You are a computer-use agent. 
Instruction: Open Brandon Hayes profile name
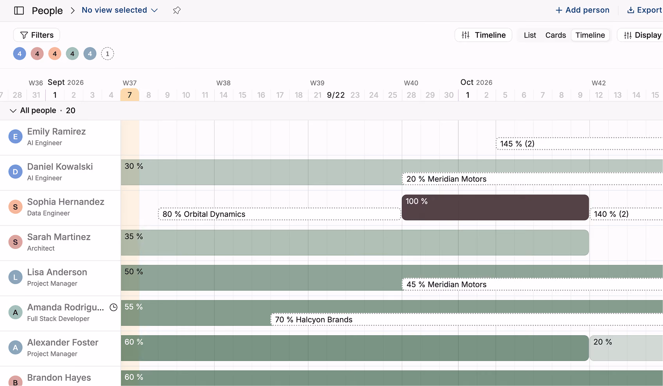[x=59, y=378]
